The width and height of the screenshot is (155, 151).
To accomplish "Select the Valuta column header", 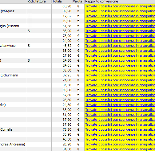I will point(78,2).
